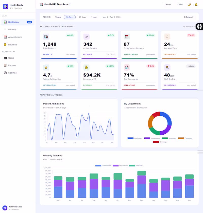Open the Patients menu item
Image resolution: width=203 pixels, height=213 pixels.
(18, 30)
